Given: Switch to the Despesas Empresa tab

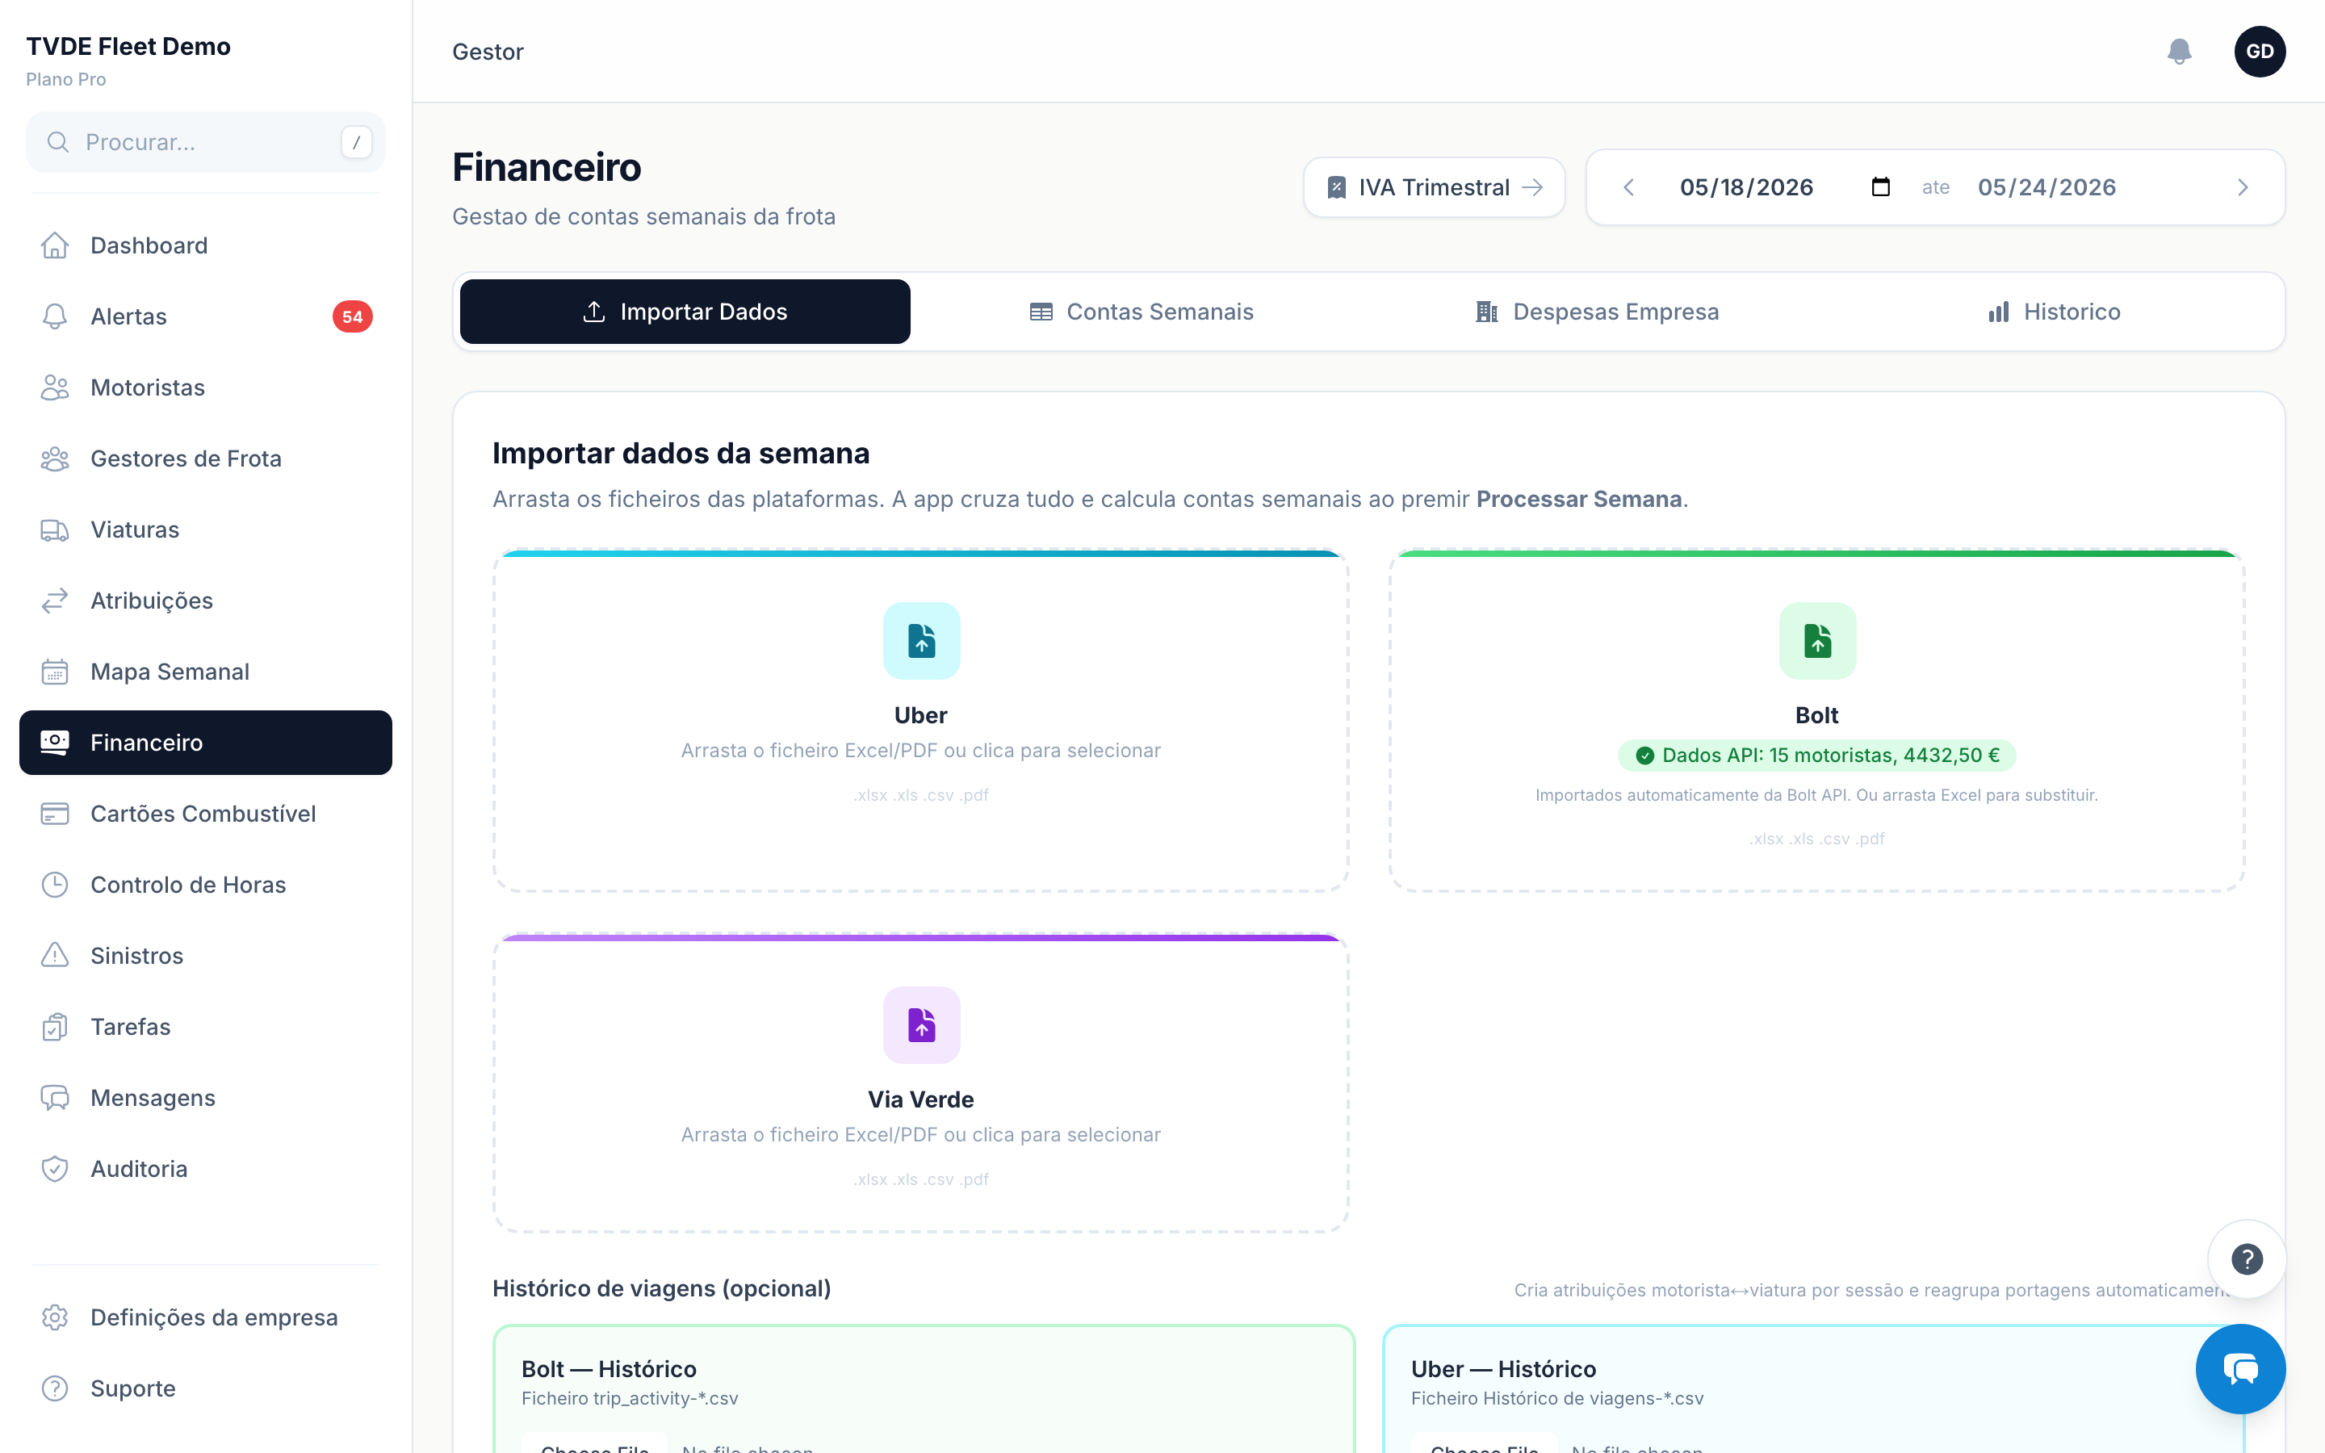Looking at the screenshot, I should tap(1597, 312).
